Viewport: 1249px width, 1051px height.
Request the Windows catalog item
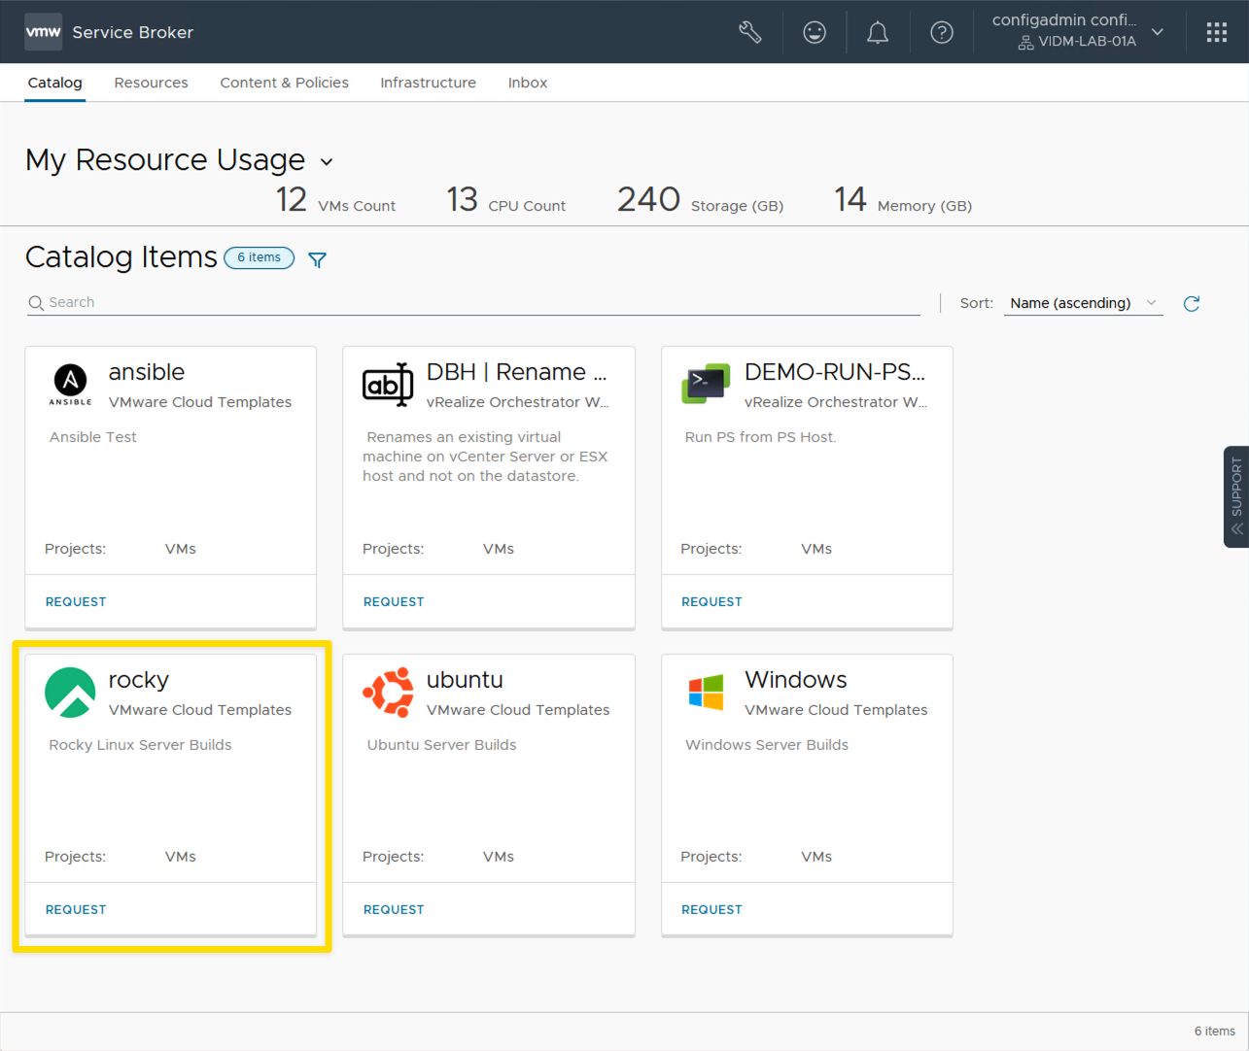coord(711,909)
